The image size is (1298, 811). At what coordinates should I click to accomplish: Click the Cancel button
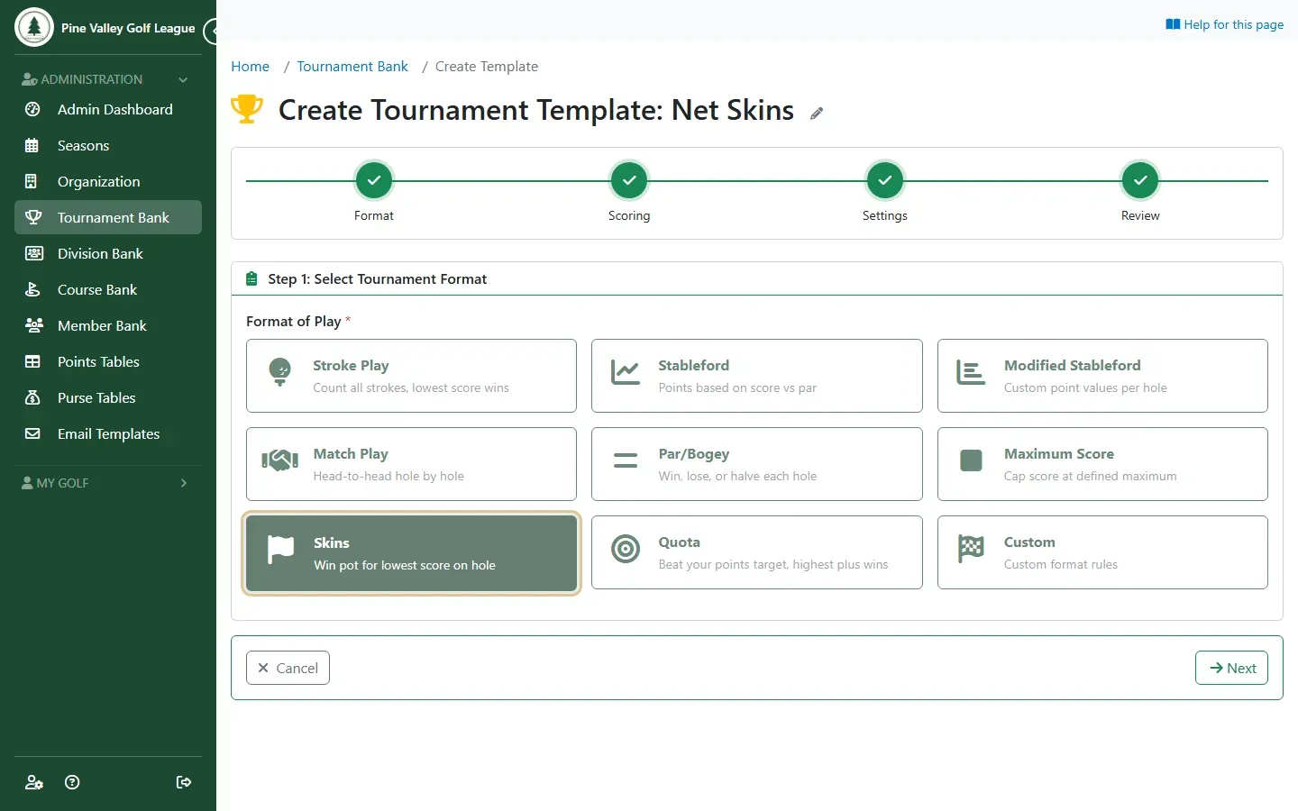click(288, 668)
